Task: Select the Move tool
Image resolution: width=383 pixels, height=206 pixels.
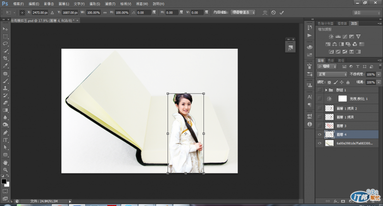Action: (6, 29)
